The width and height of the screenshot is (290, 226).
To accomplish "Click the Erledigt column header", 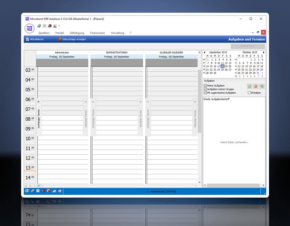I will 207,99.
